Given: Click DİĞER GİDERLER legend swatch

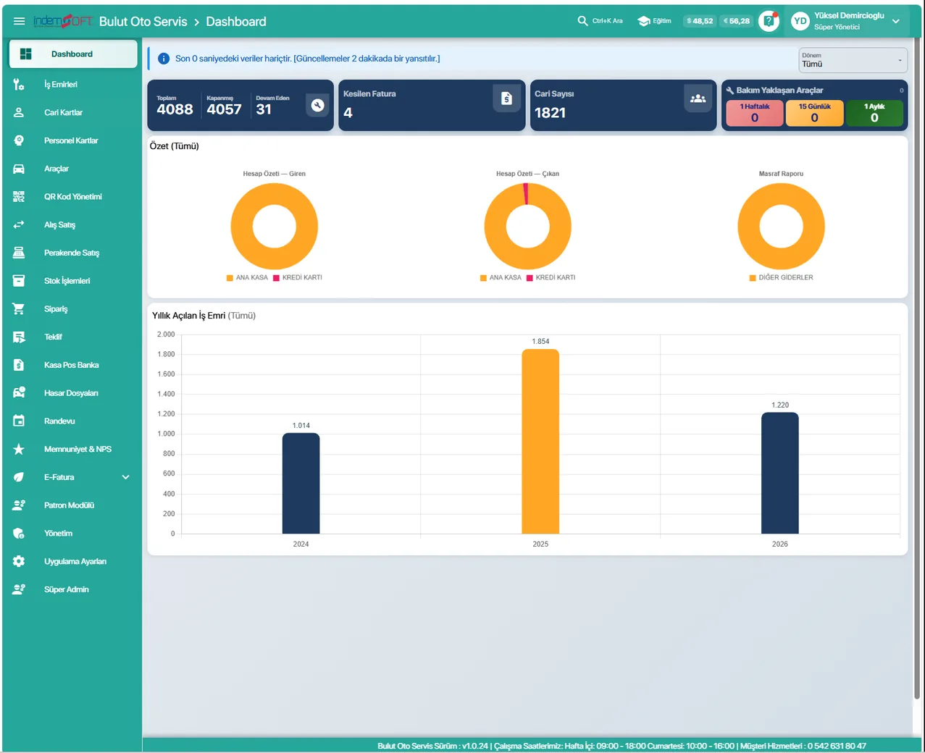Looking at the screenshot, I should pos(753,278).
